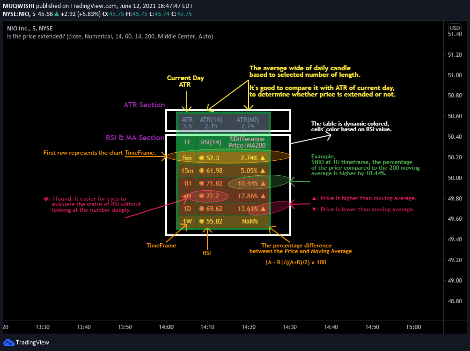Viewport: 470px width, 351px height.
Task: Click the TradingView wordmark at the bottom
Action: (x=32, y=342)
